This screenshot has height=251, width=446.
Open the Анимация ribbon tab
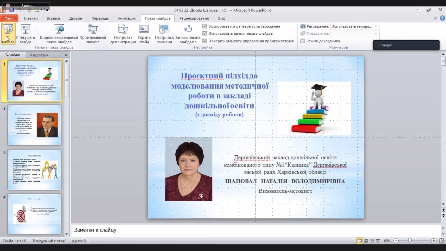tap(127, 18)
